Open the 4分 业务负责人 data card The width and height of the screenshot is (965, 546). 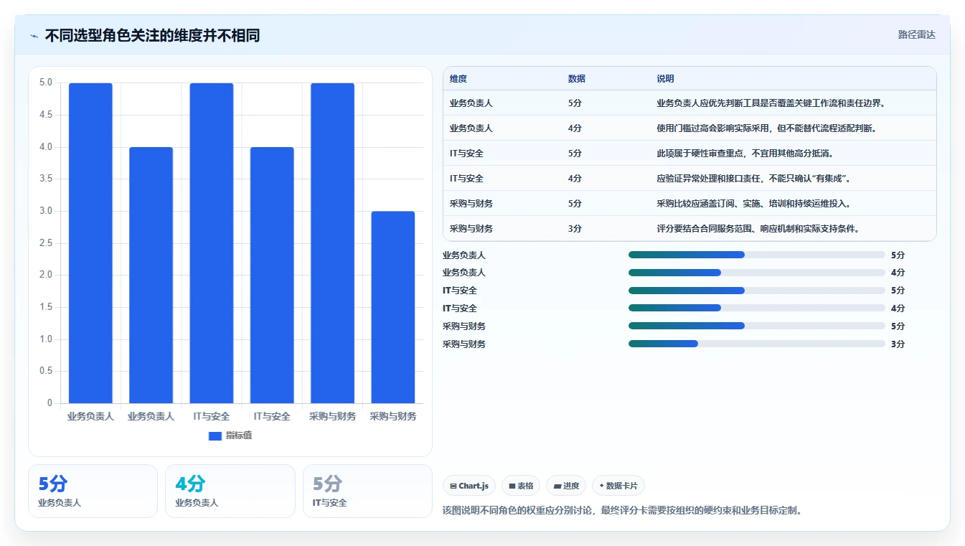[230, 491]
